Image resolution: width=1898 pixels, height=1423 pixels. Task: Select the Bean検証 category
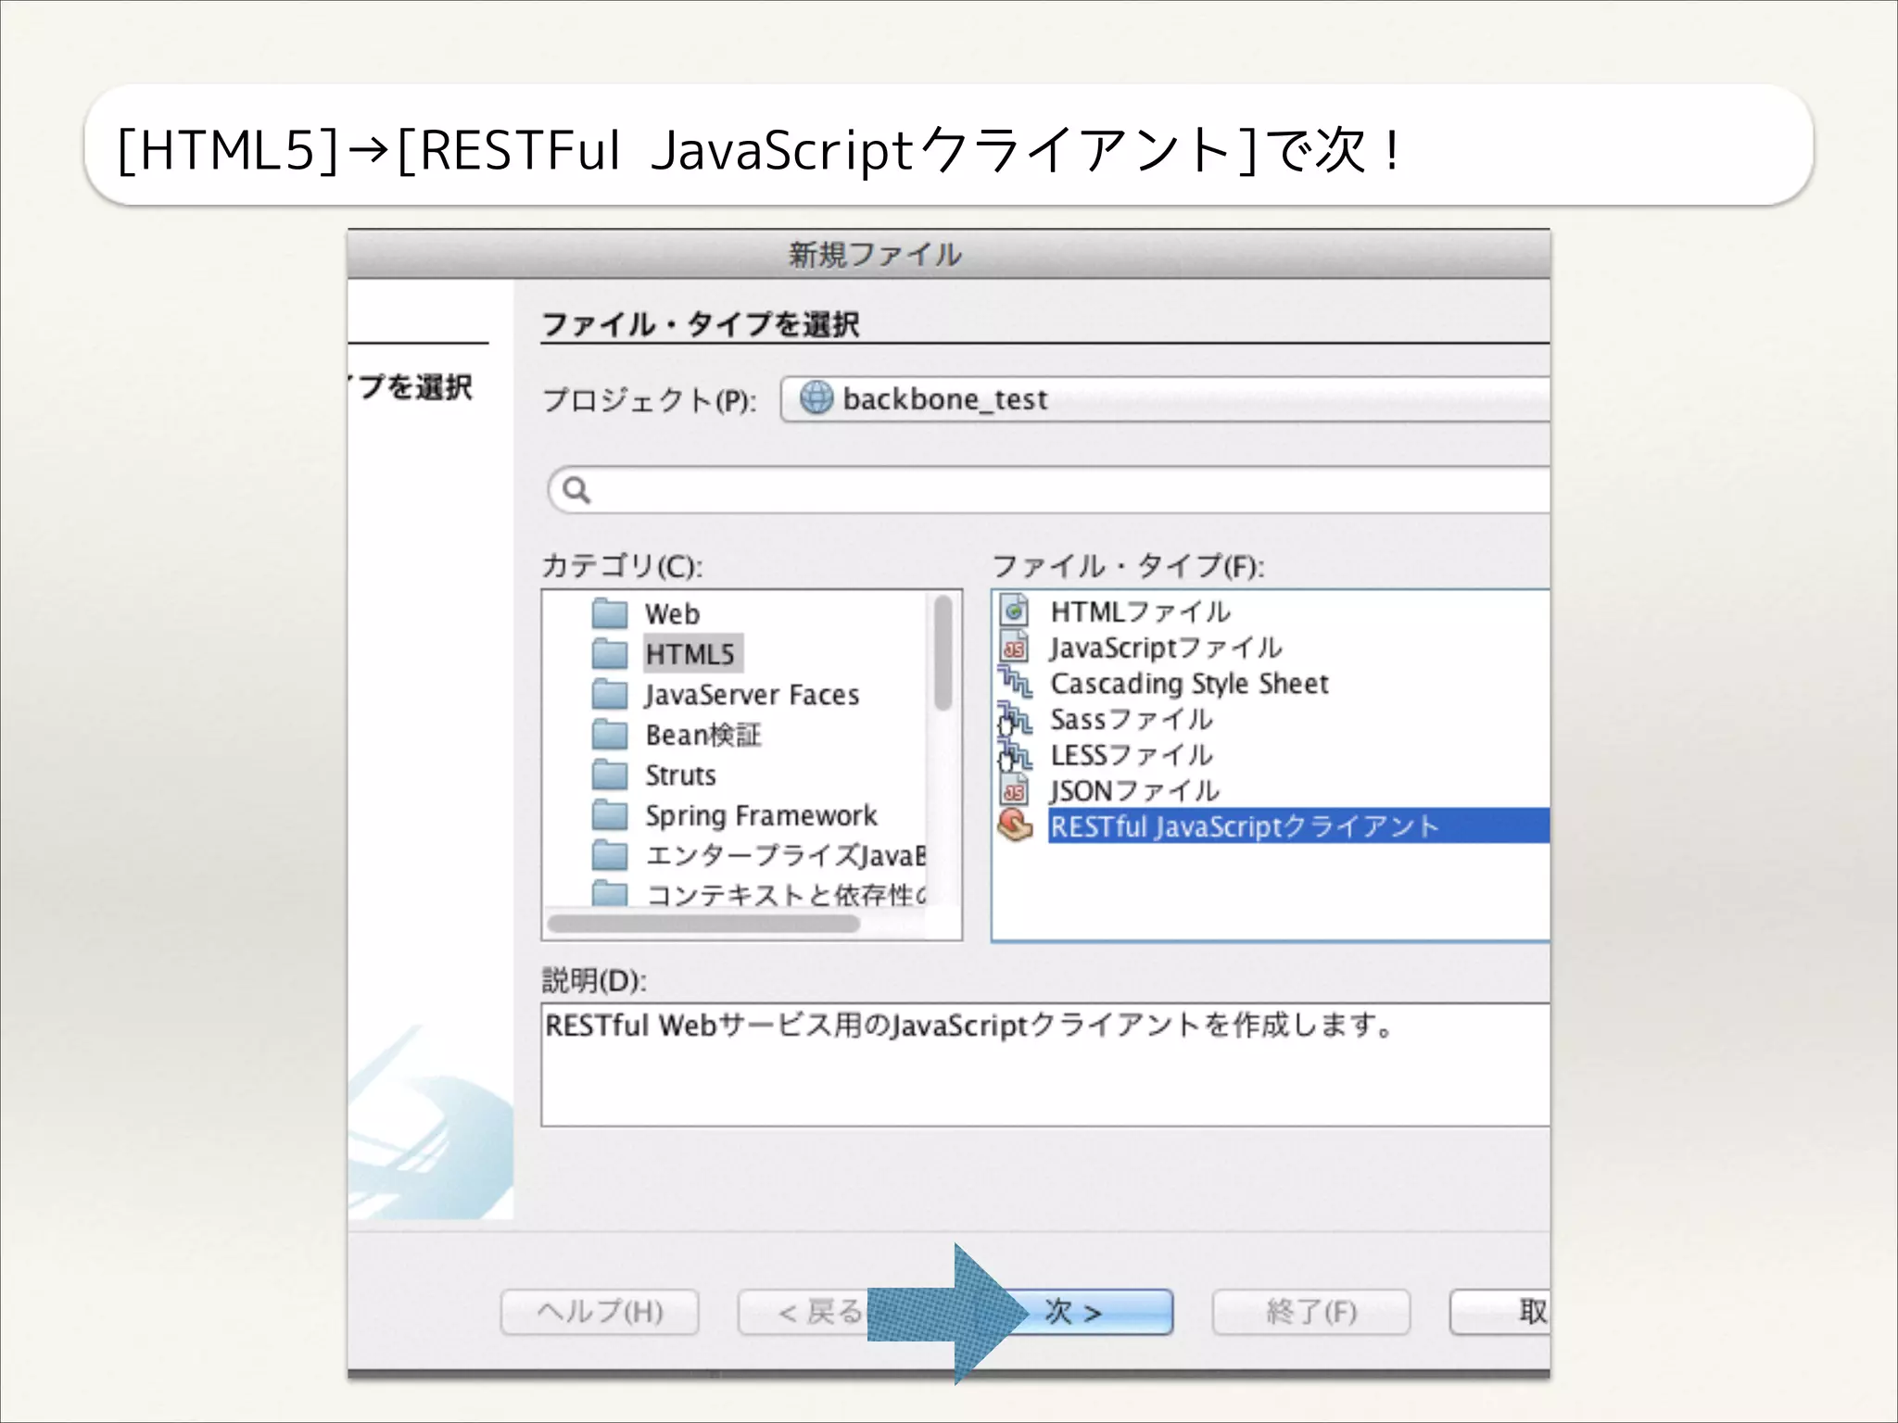pyautogui.click(x=702, y=735)
